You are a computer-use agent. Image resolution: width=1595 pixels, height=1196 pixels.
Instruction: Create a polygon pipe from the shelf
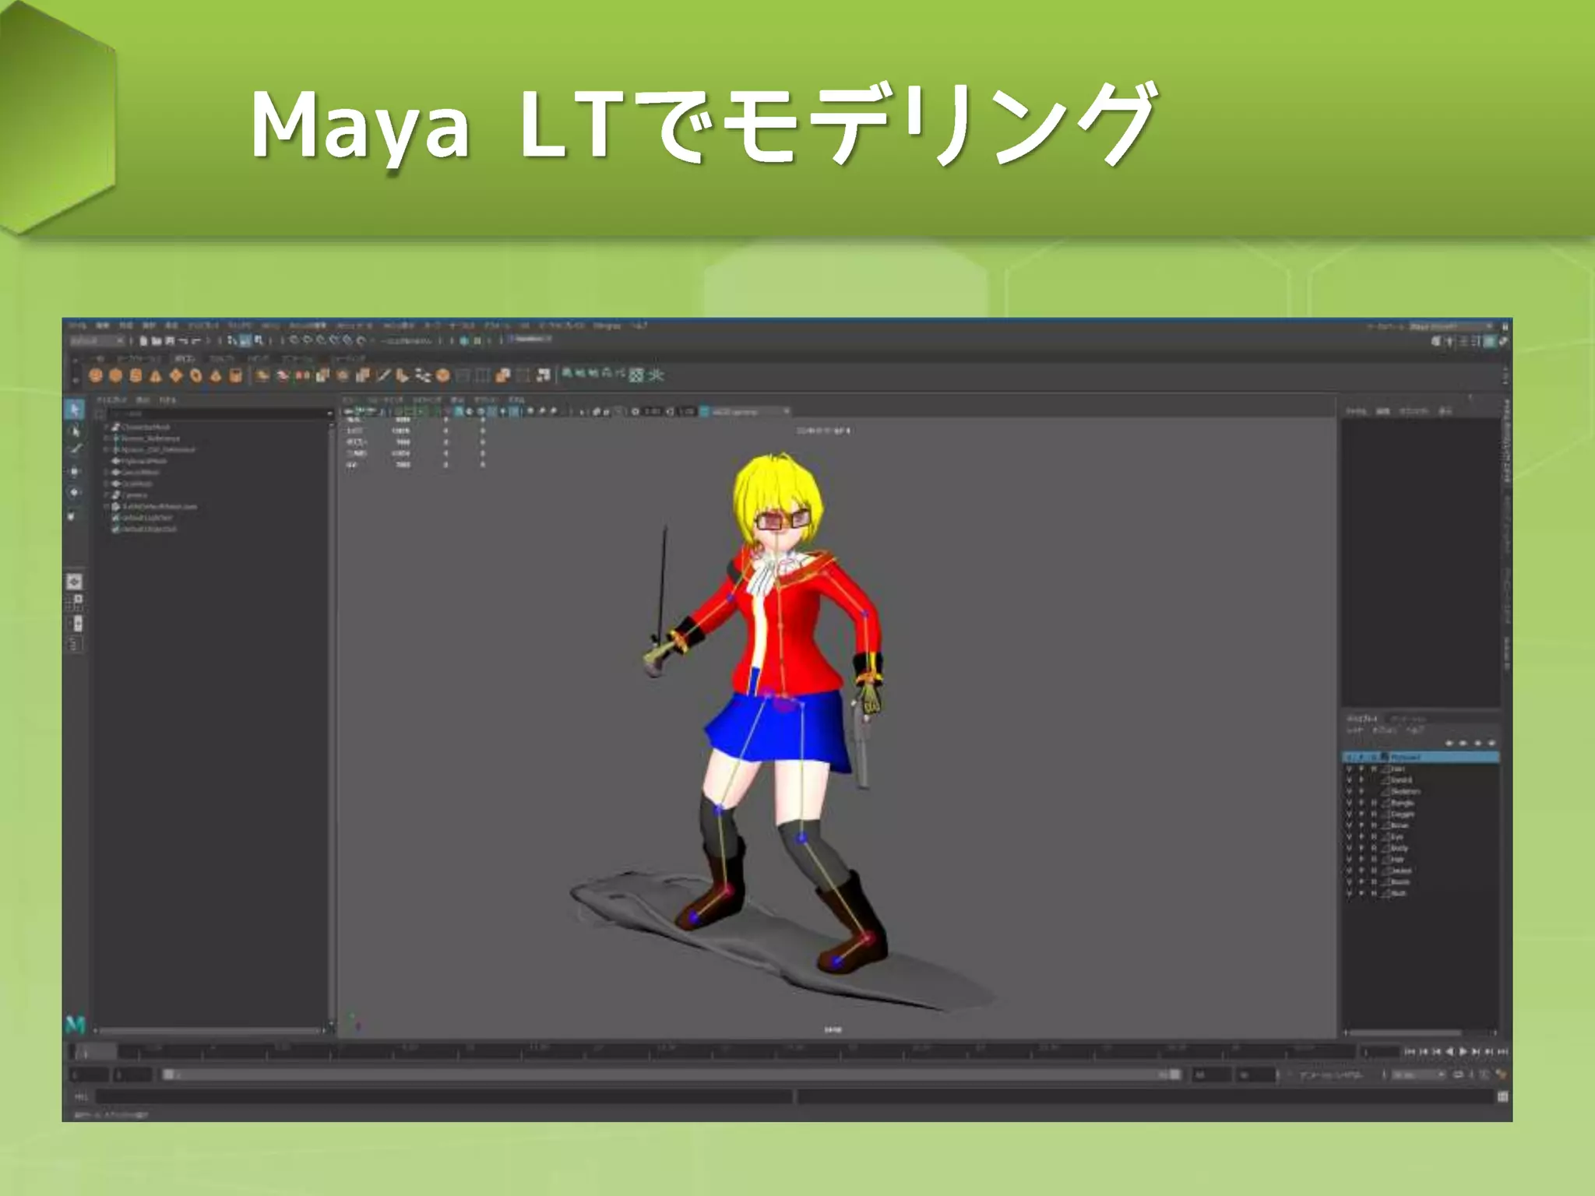tap(235, 375)
